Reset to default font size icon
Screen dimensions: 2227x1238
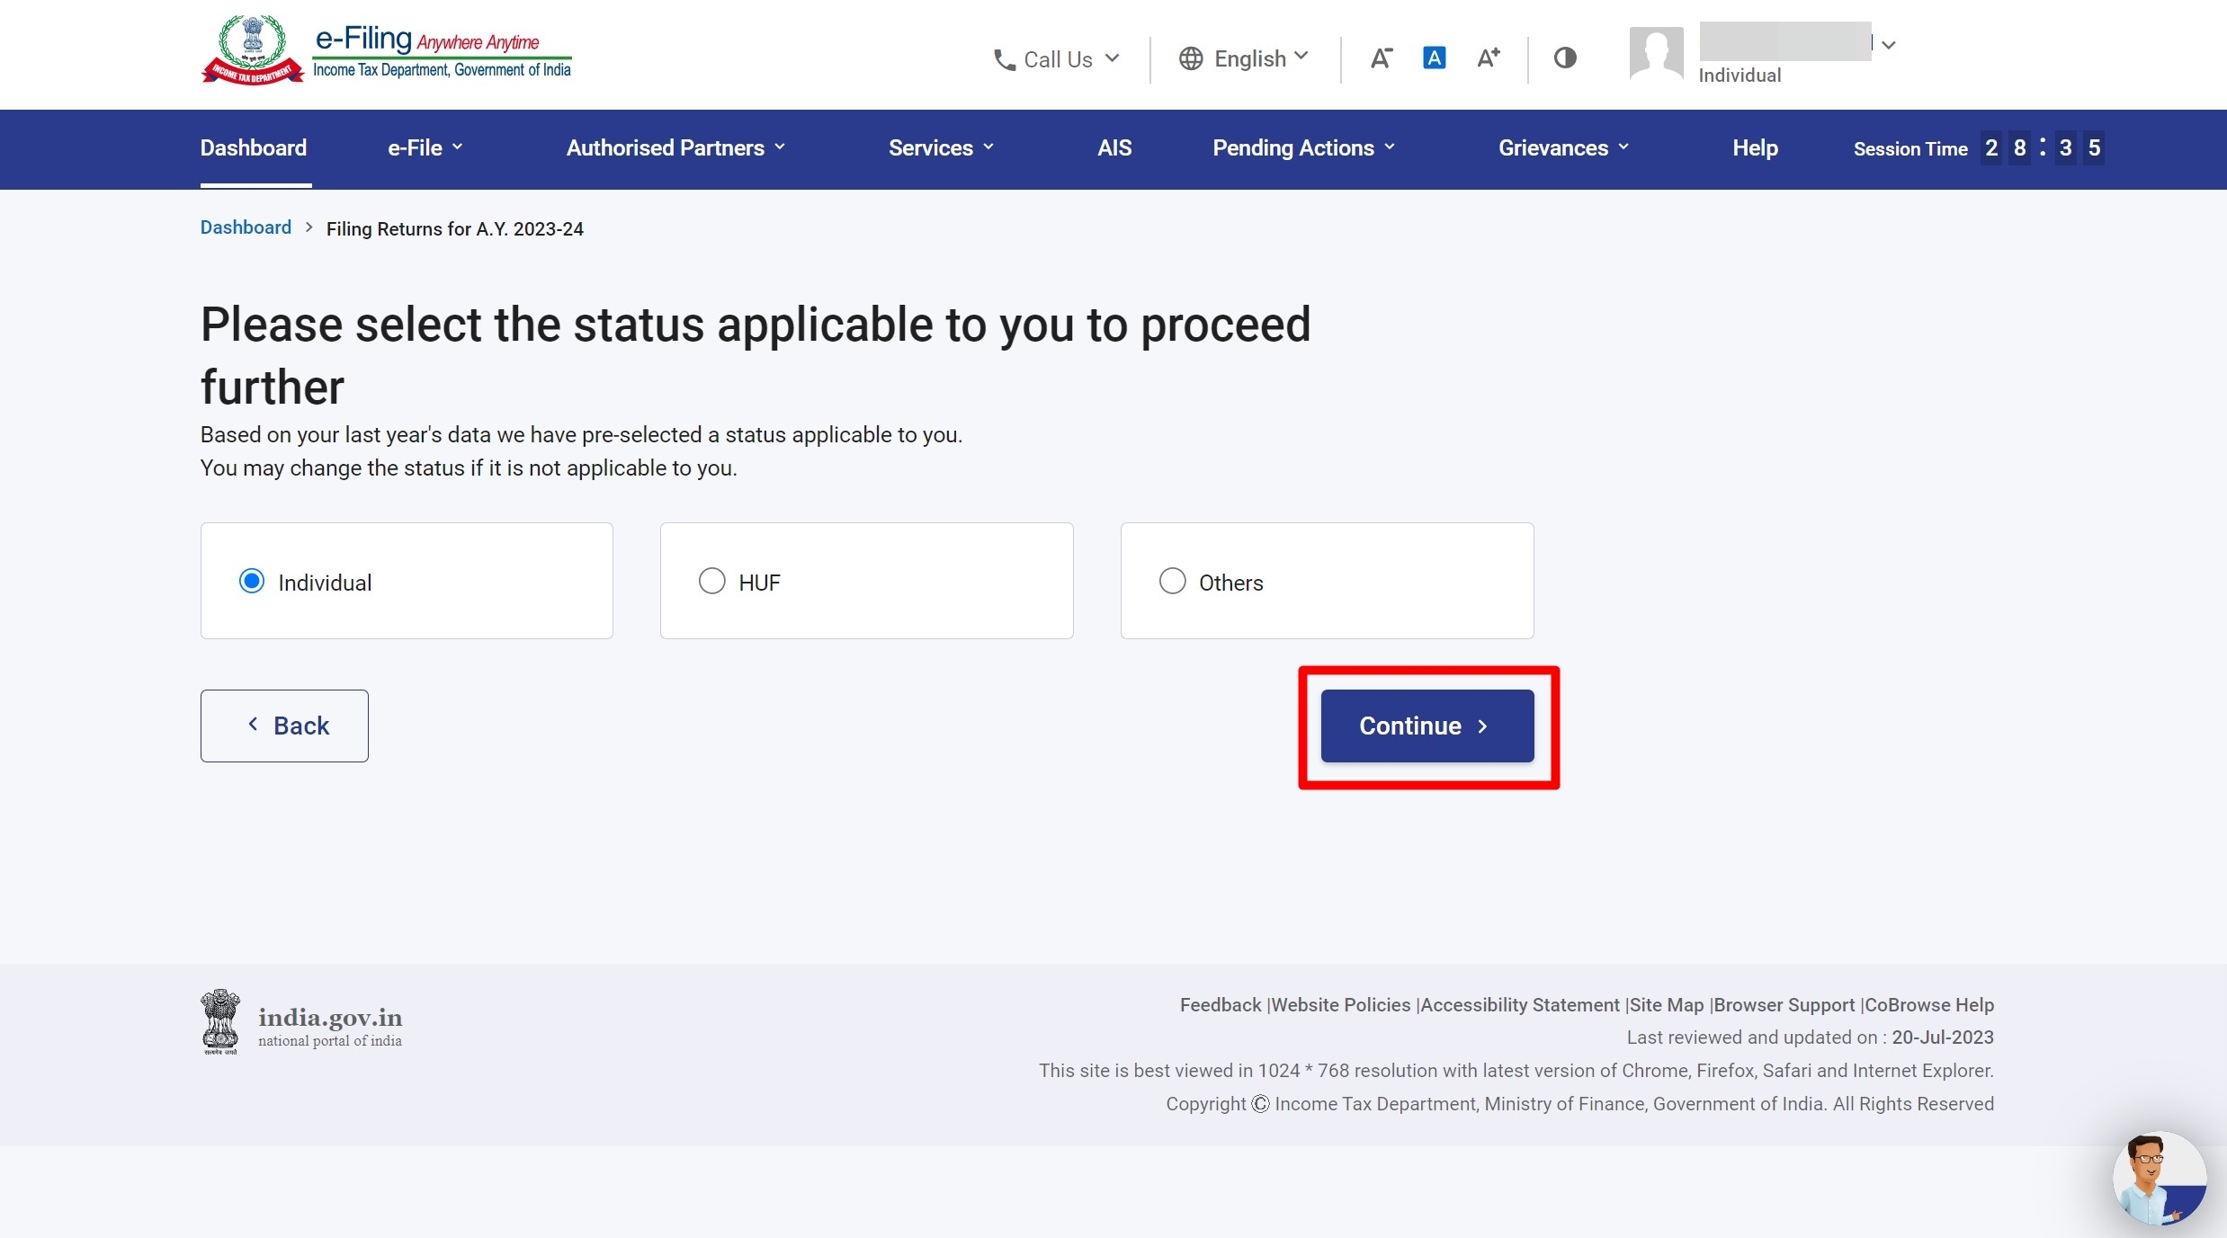[1435, 58]
